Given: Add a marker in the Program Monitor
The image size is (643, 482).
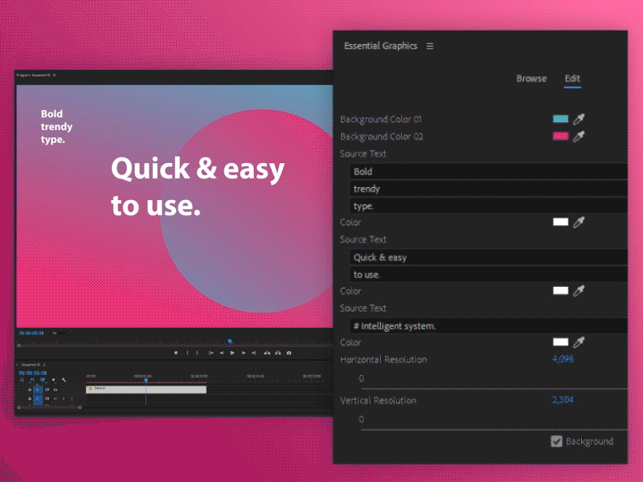Looking at the screenshot, I should [176, 353].
